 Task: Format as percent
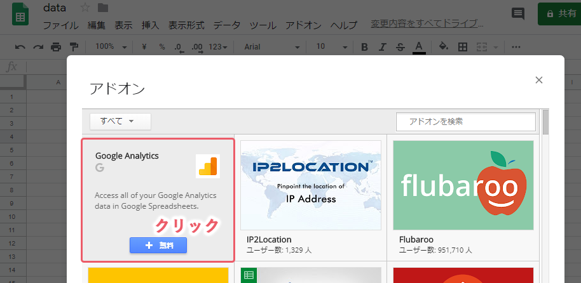point(162,46)
